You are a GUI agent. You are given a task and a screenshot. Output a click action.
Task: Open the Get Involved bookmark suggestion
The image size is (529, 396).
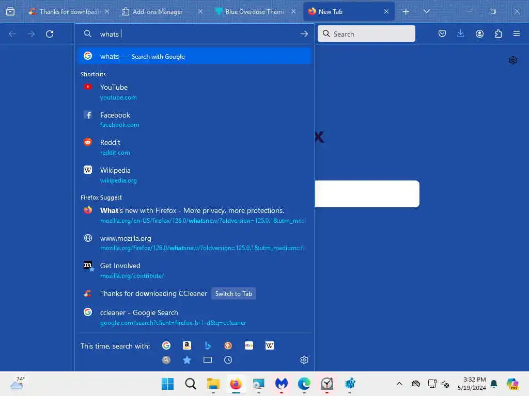point(194,271)
